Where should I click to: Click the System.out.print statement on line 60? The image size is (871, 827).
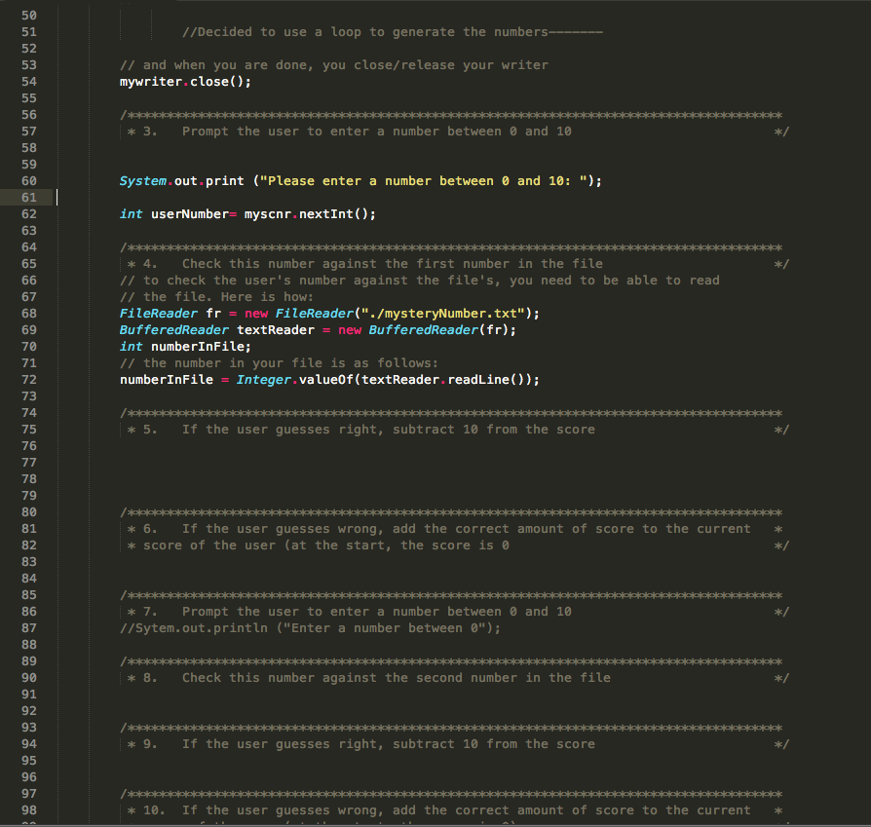(360, 181)
